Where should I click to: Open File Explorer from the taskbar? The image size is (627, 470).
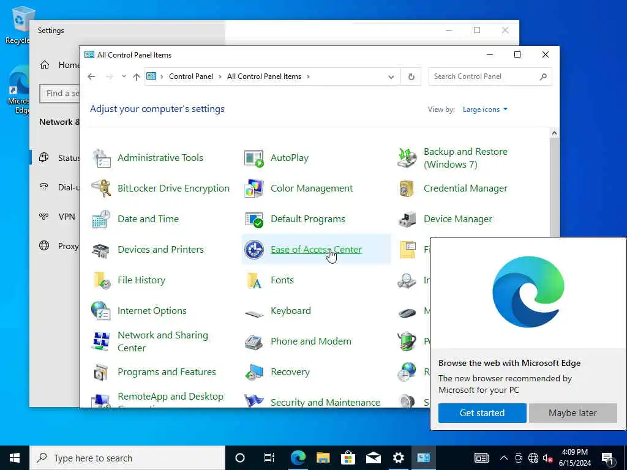point(323,458)
